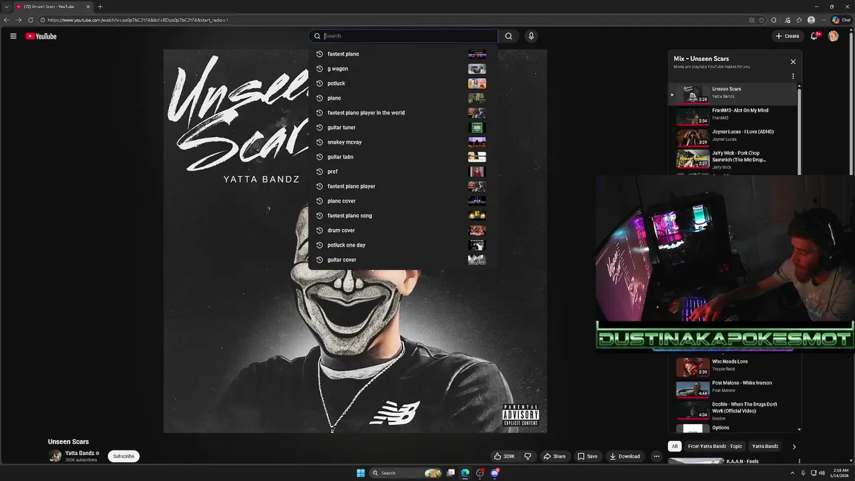Open the YouTube account avatar menu
855x481 pixels.
click(x=833, y=36)
